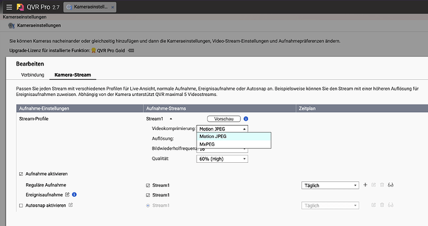The image size is (428, 226).
Task: Delete the regular recording schedule icon
Action: click(382, 185)
